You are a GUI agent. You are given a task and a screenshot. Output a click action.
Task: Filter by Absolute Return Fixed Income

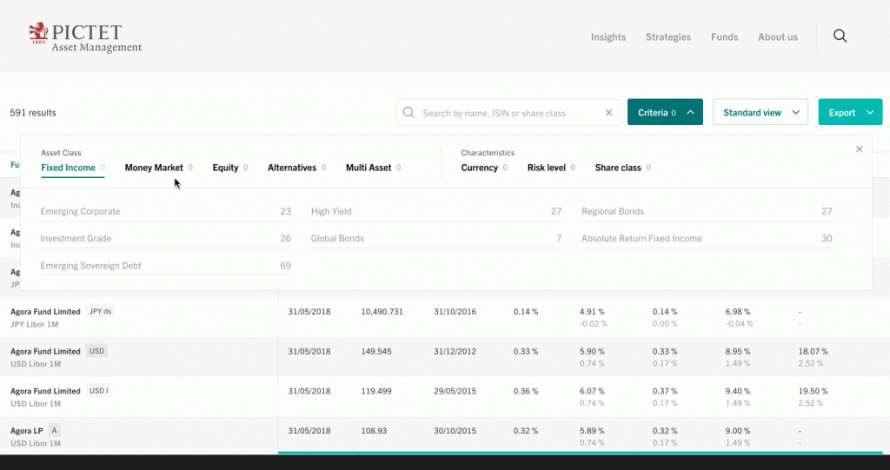click(x=707, y=238)
